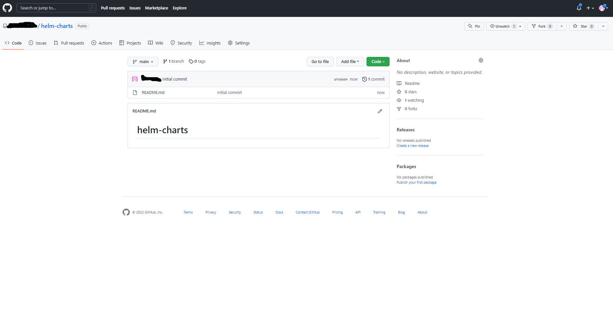The width and height of the screenshot is (613, 312).
Task: View the 0 tags link
Action: (197, 61)
